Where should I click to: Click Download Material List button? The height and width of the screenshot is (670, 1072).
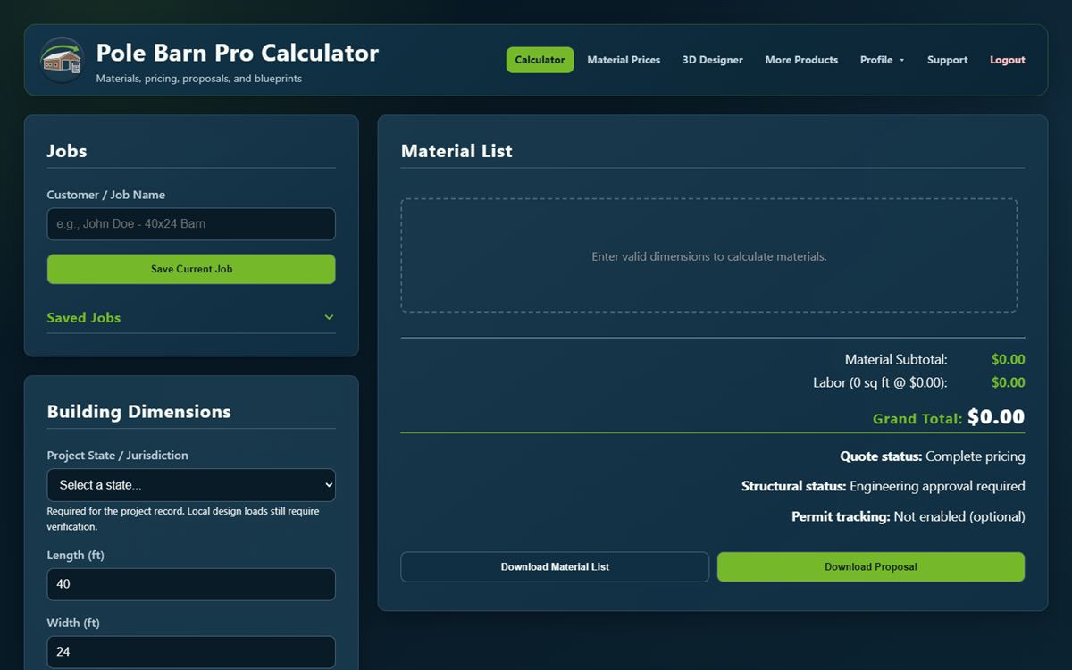coord(555,567)
